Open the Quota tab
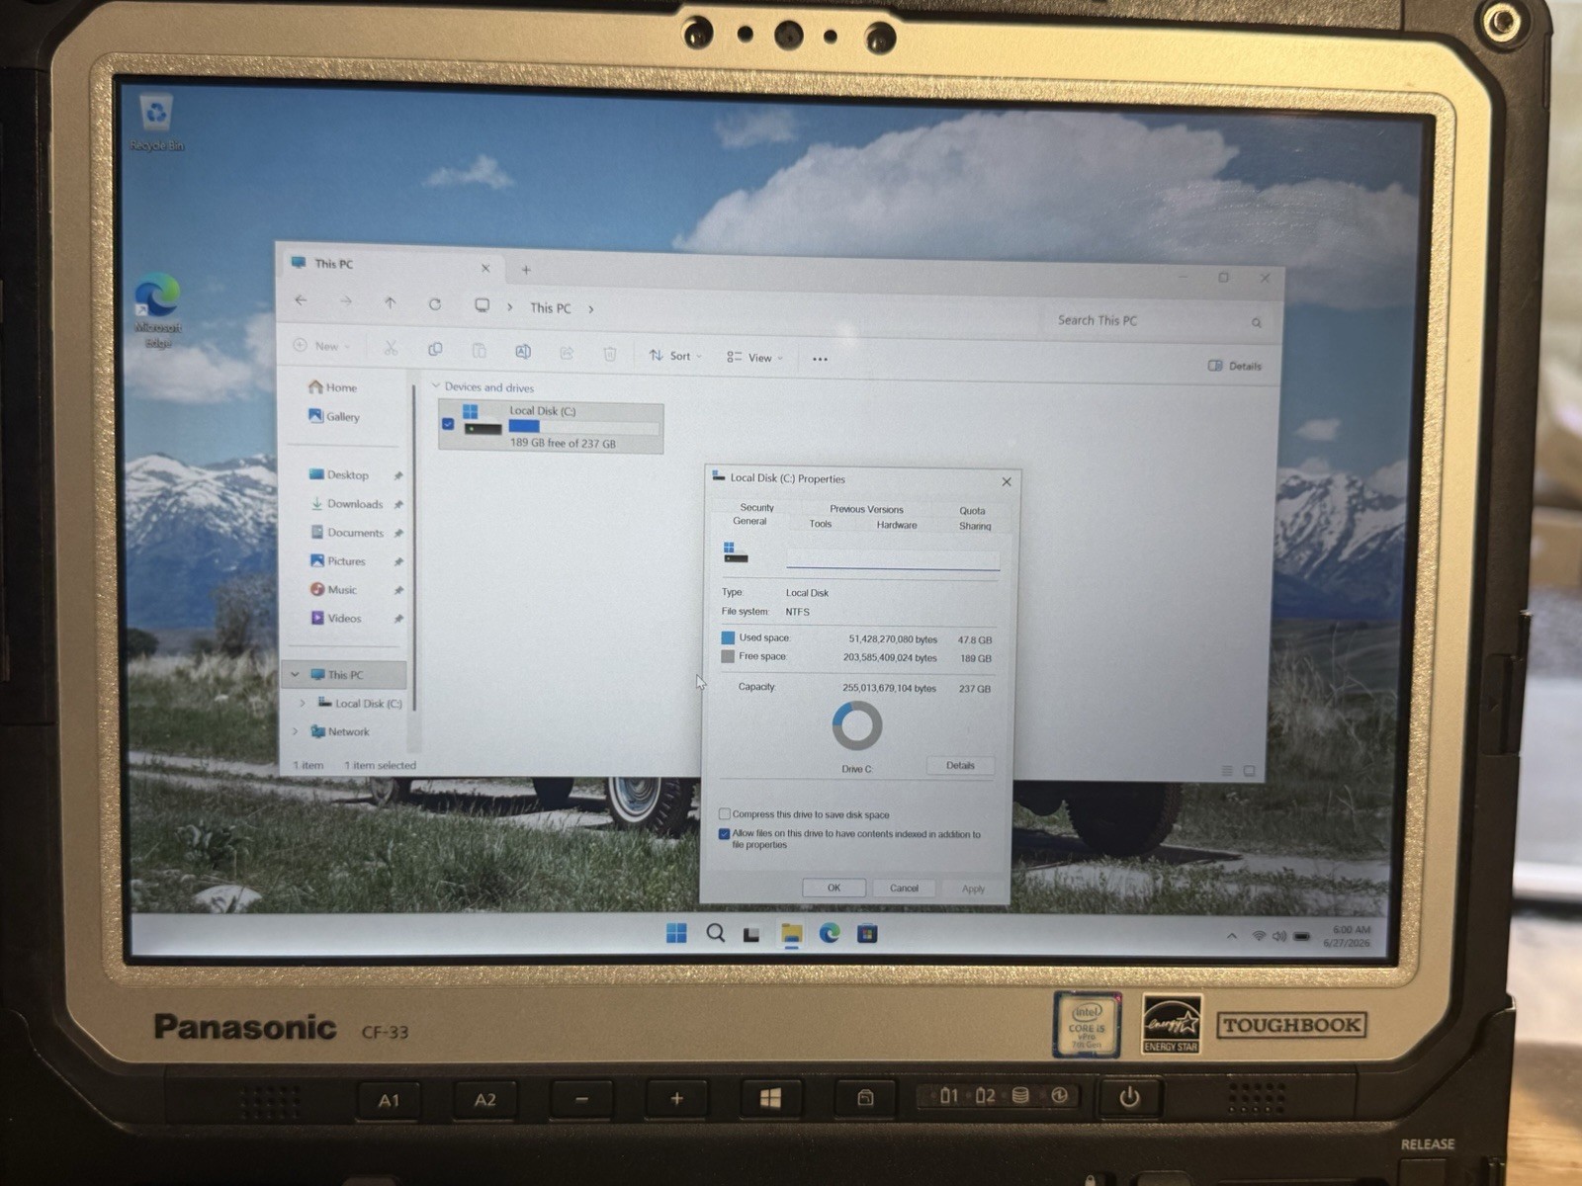Image resolution: width=1582 pixels, height=1186 pixels. (x=972, y=511)
